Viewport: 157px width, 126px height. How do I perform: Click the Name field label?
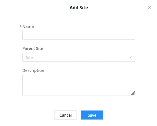(x=28, y=26)
